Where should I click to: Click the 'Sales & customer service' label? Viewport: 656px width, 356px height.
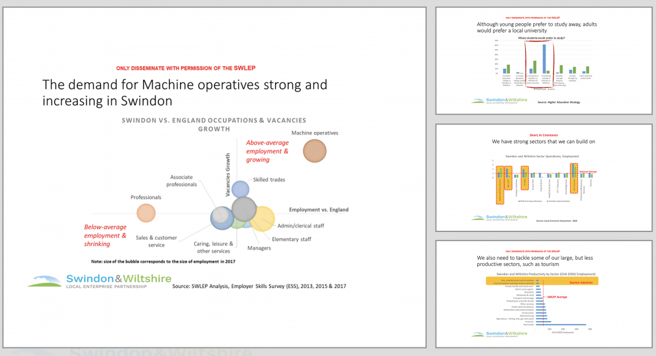pos(156,241)
